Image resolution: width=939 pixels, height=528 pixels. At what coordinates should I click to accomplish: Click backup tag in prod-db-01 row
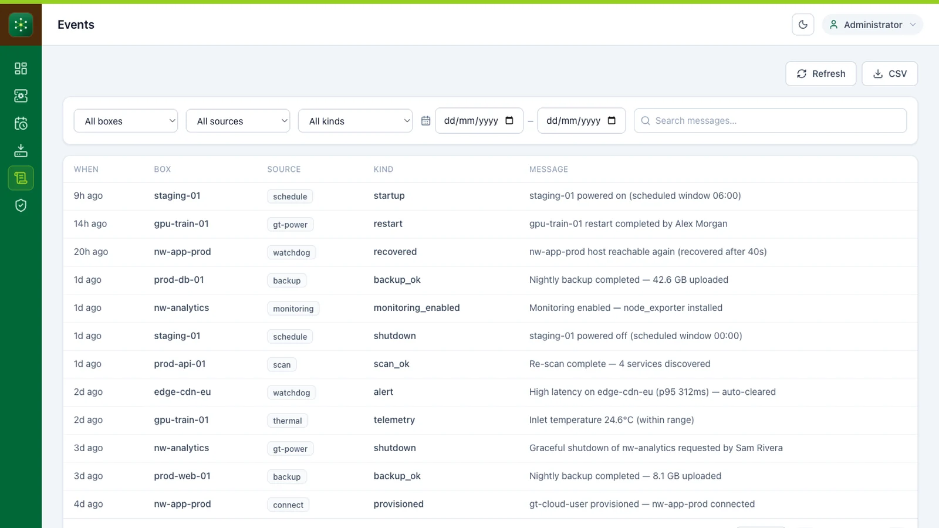(x=286, y=280)
